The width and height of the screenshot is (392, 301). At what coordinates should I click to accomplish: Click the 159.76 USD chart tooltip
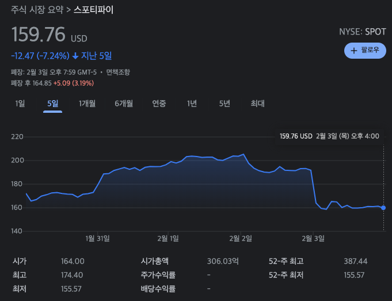pos(329,136)
